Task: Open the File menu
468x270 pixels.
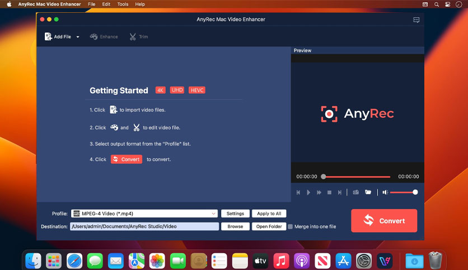Action: [x=91, y=4]
